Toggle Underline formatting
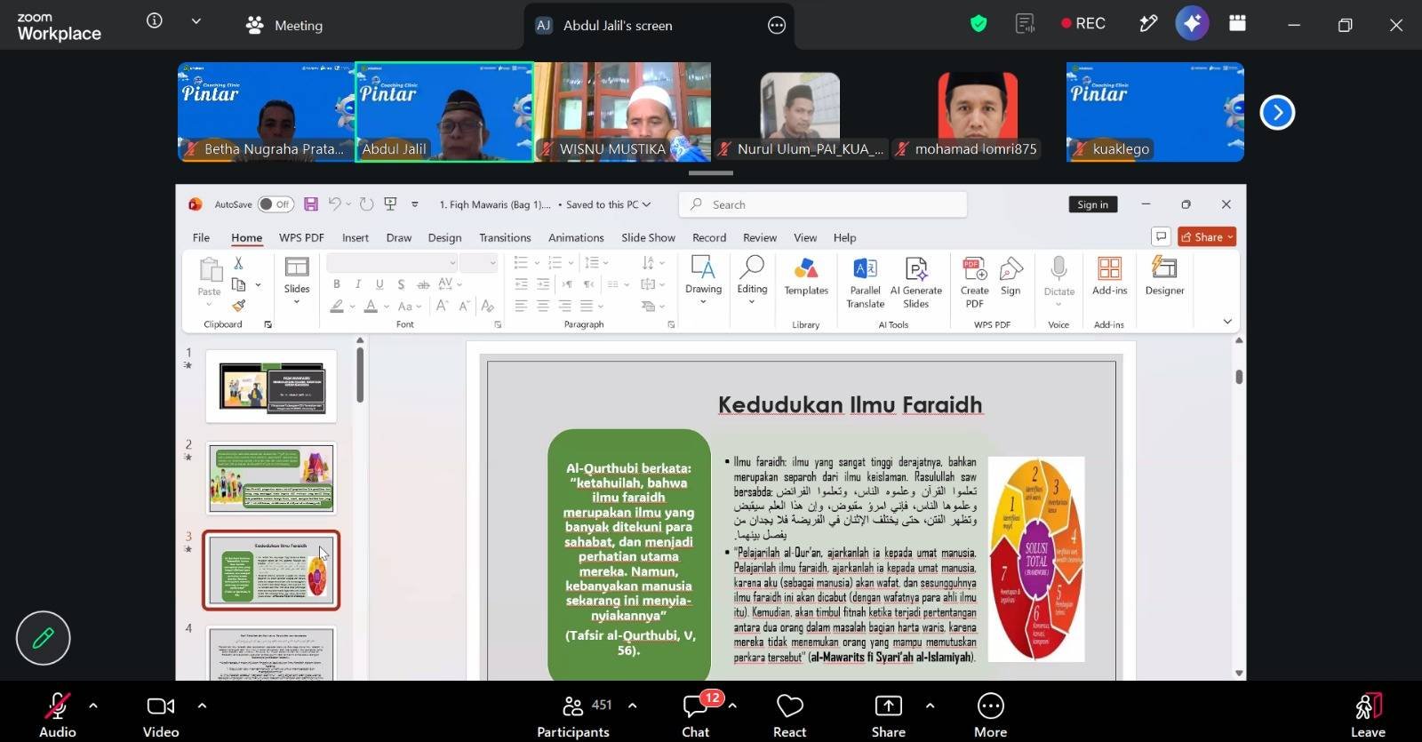 pyautogui.click(x=379, y=284)
